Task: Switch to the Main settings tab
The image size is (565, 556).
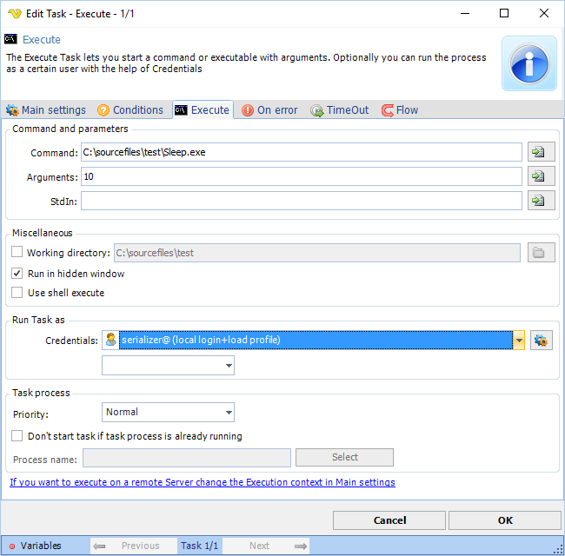Action: pyautogui.click(x=46, y=110)
